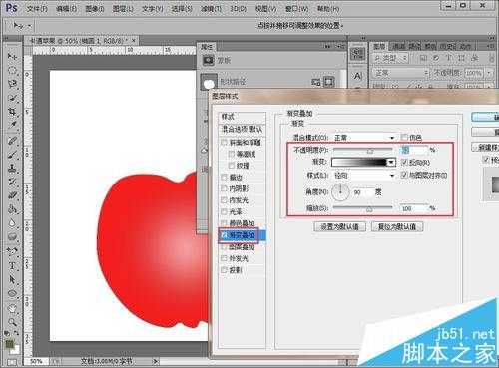Open the layer filter 类型 dropdown
Viewport: 499px width, 368px height.
390,58
